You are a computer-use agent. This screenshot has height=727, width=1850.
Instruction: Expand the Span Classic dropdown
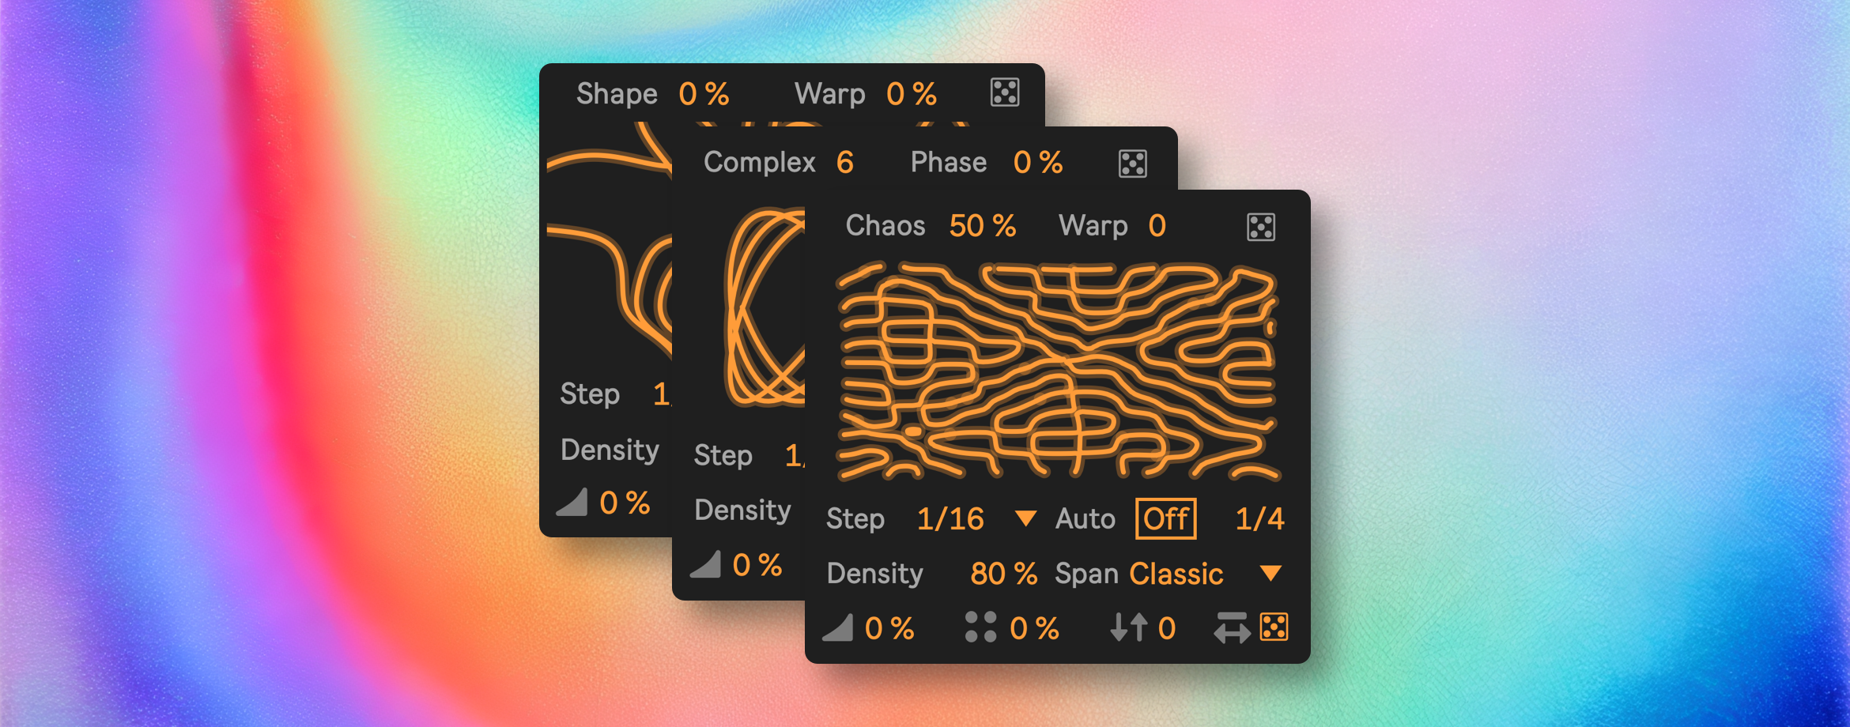[1270, 573]
